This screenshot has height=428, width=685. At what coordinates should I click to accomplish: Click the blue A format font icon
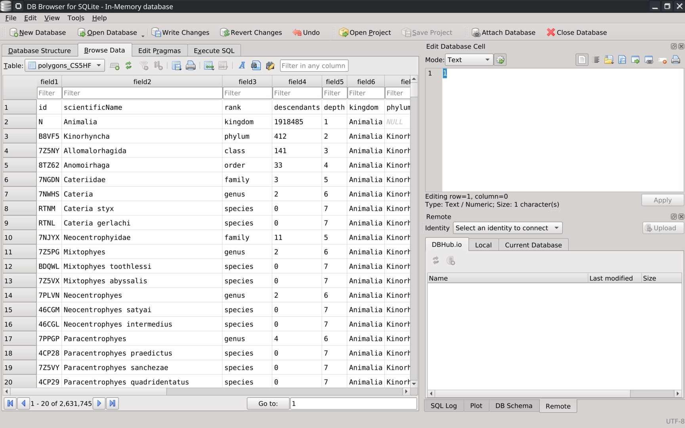pyautogui.click(x=242, y=66)
